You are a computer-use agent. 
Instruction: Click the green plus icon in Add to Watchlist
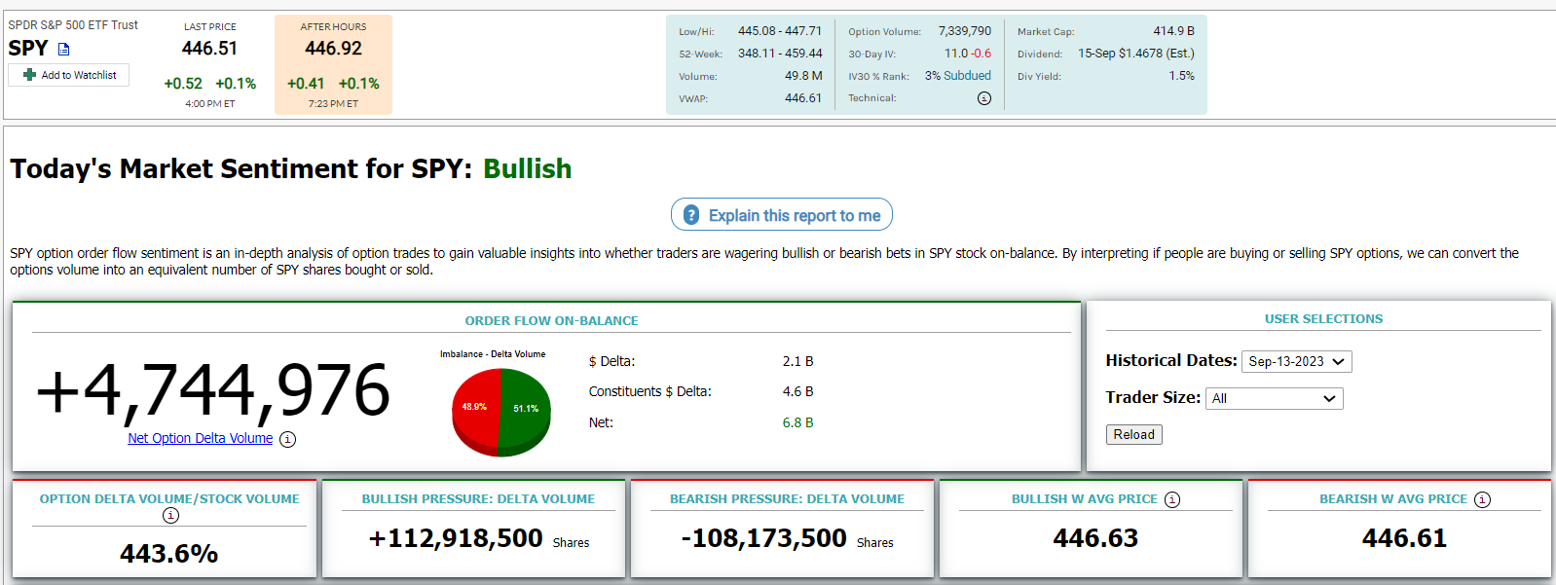[x=29, y=75]
